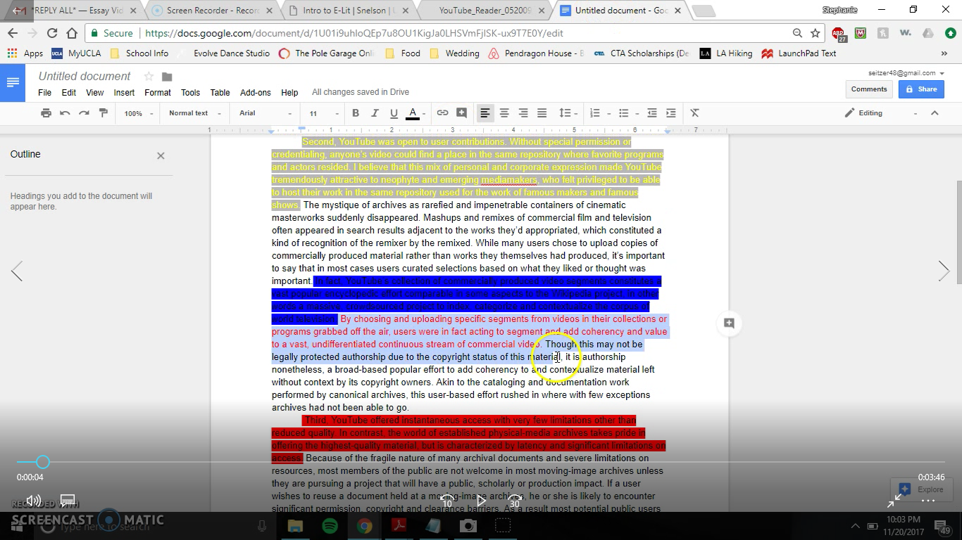Bookmark this page with the star
The height and width of the screenshot is (540, 962).
coord(816,33)
